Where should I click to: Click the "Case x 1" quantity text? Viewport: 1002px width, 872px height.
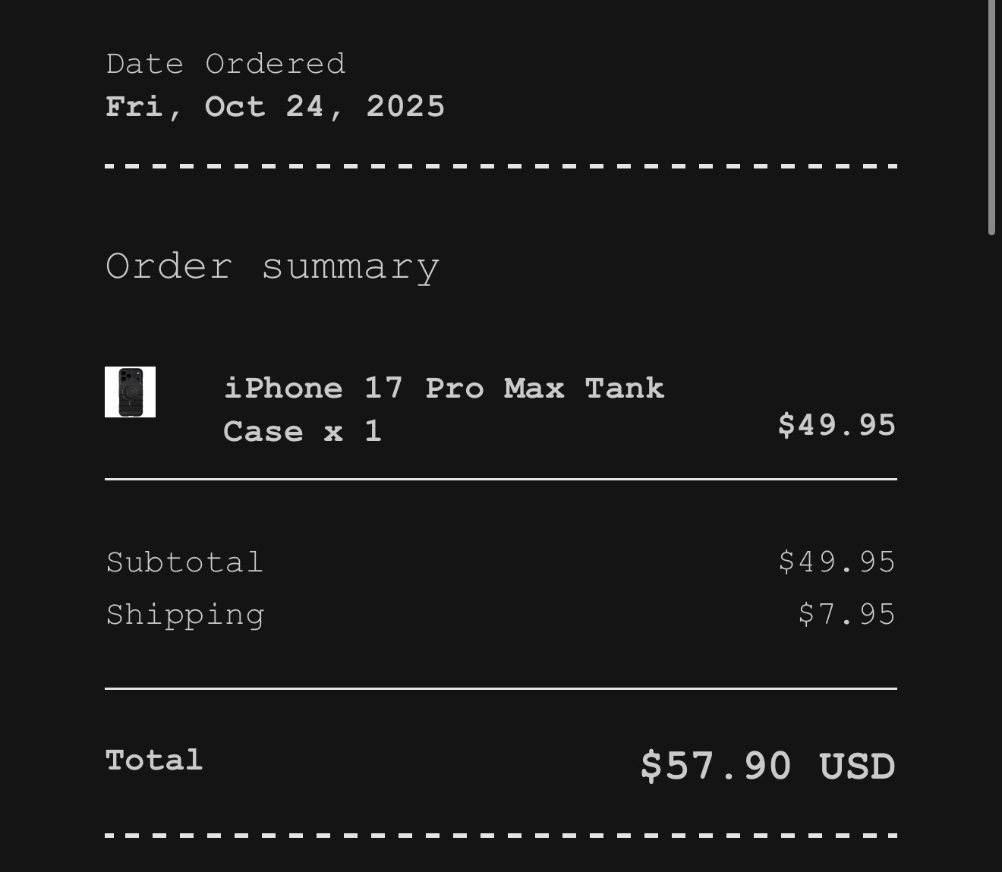coord(302,432)
